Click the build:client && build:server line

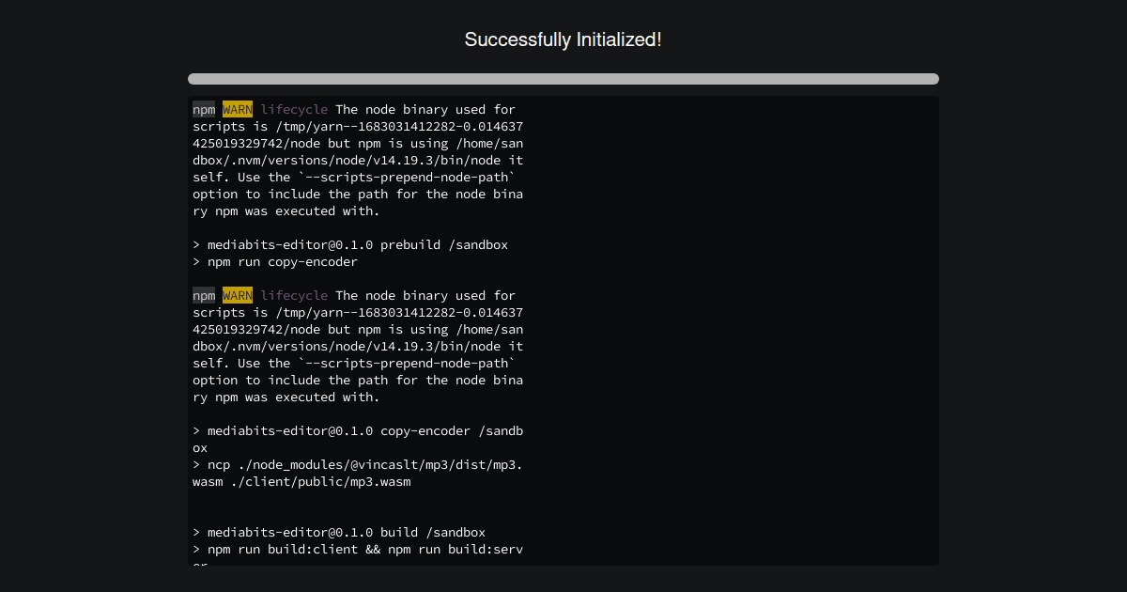(x=357, y=549)
